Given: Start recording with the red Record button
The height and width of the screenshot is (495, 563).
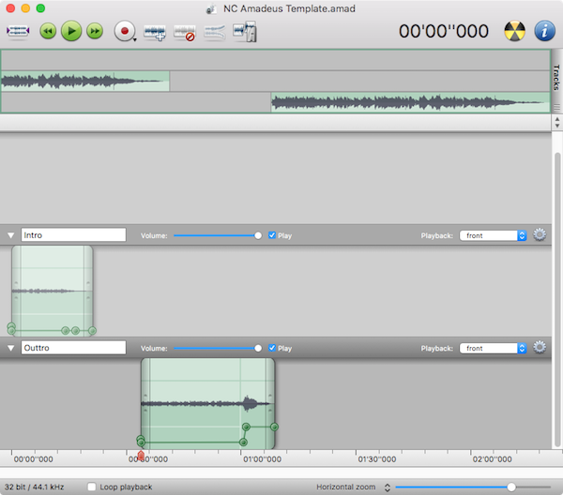Looking at the screenshot, I should point(124,31).
